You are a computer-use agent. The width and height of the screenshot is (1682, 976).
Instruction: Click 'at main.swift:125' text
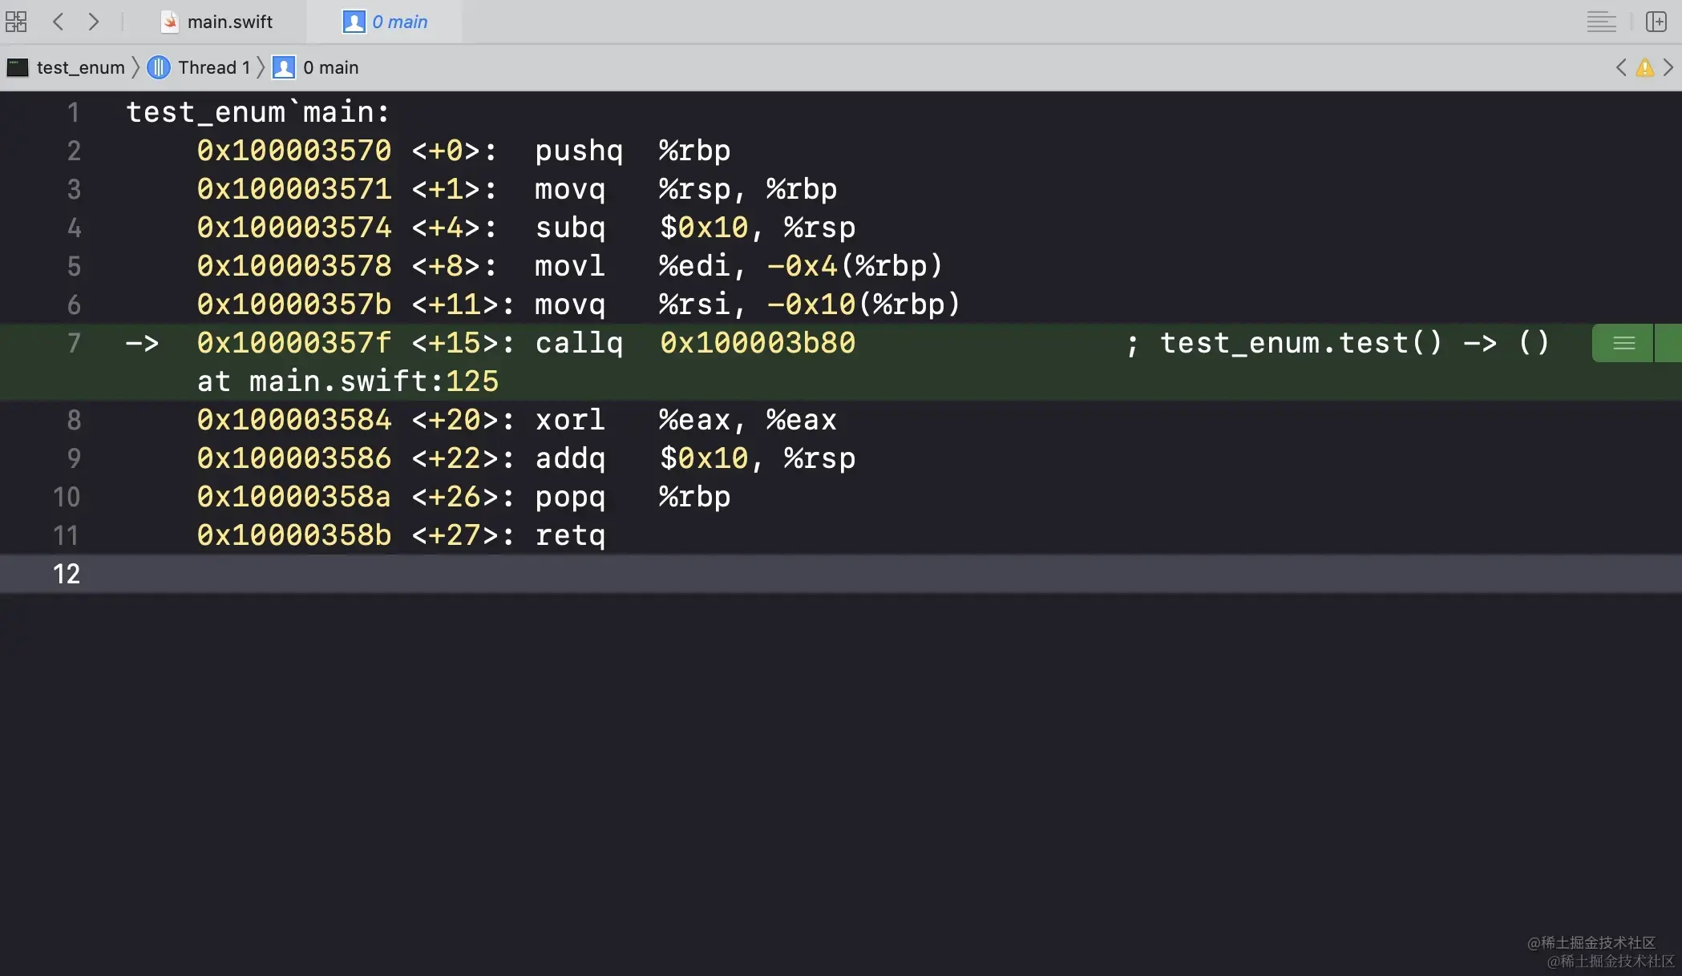348,381
